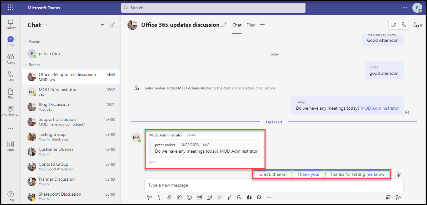This screenshot has width=427, height=205.
Task: Edit the chat name with pencil icon
Action: (224, 25)
